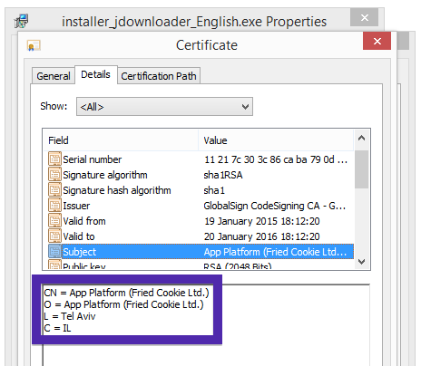The height and width of the screenshot is (366, 421).
Task: Click the Issuer field icon
Action: [54, 205]
